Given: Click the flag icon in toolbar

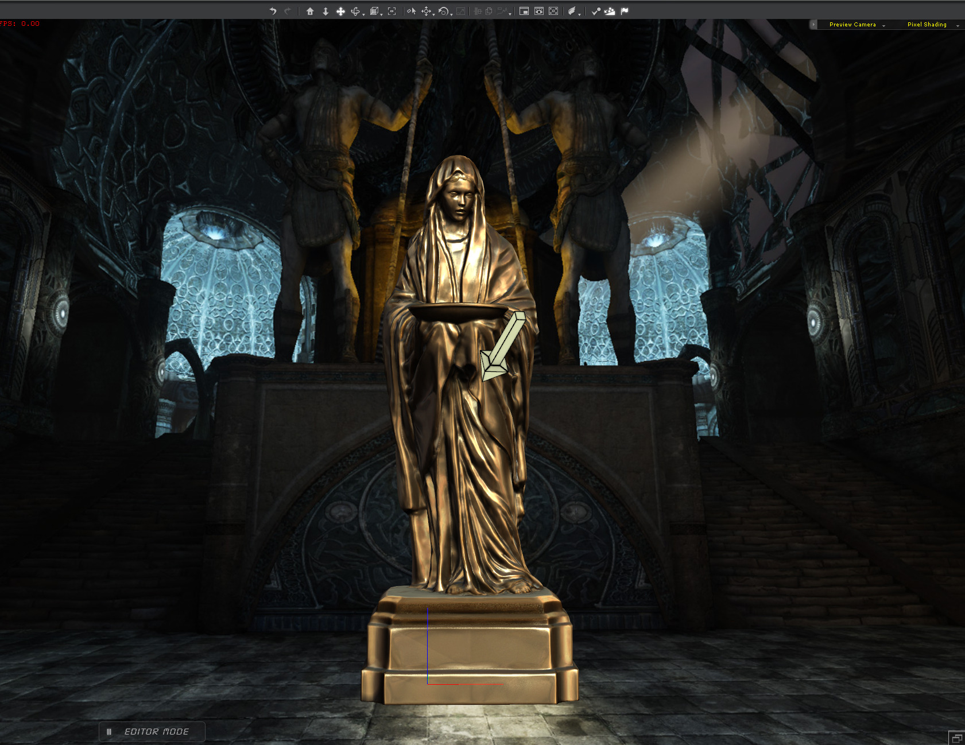Looking at the screenshot, I should point(625,11).
